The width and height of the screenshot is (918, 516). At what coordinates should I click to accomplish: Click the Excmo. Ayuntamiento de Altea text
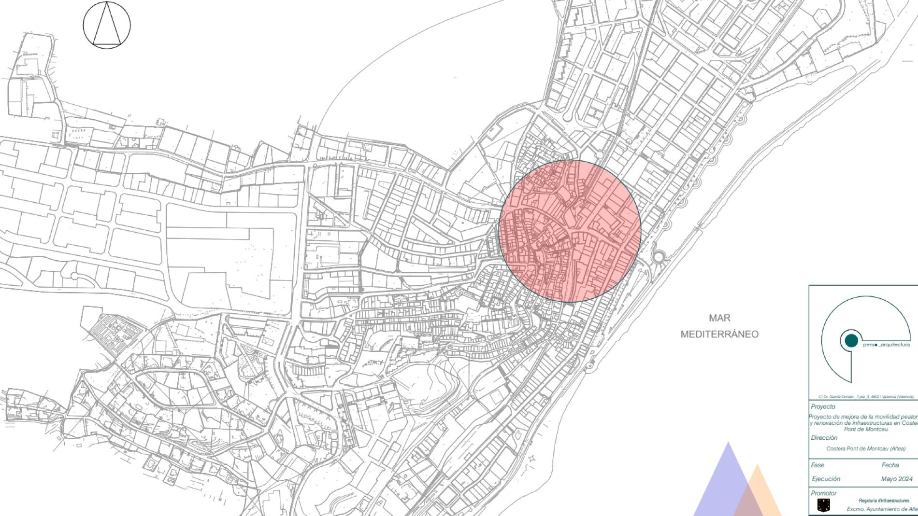click(x=882, y=509)
